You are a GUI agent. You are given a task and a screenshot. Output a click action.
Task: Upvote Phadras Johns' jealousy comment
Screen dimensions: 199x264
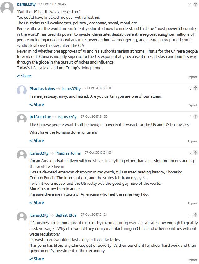(195, 88)
